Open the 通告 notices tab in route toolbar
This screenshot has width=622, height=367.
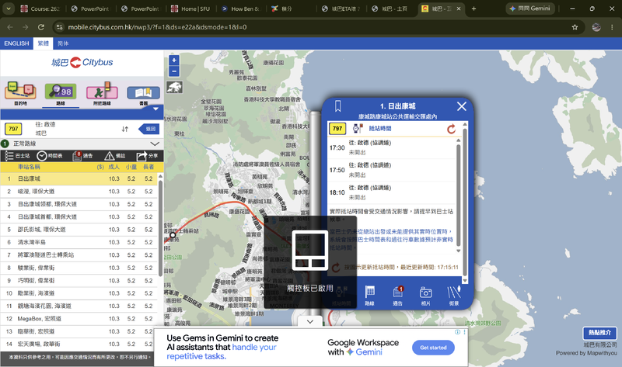coord(83,156)
